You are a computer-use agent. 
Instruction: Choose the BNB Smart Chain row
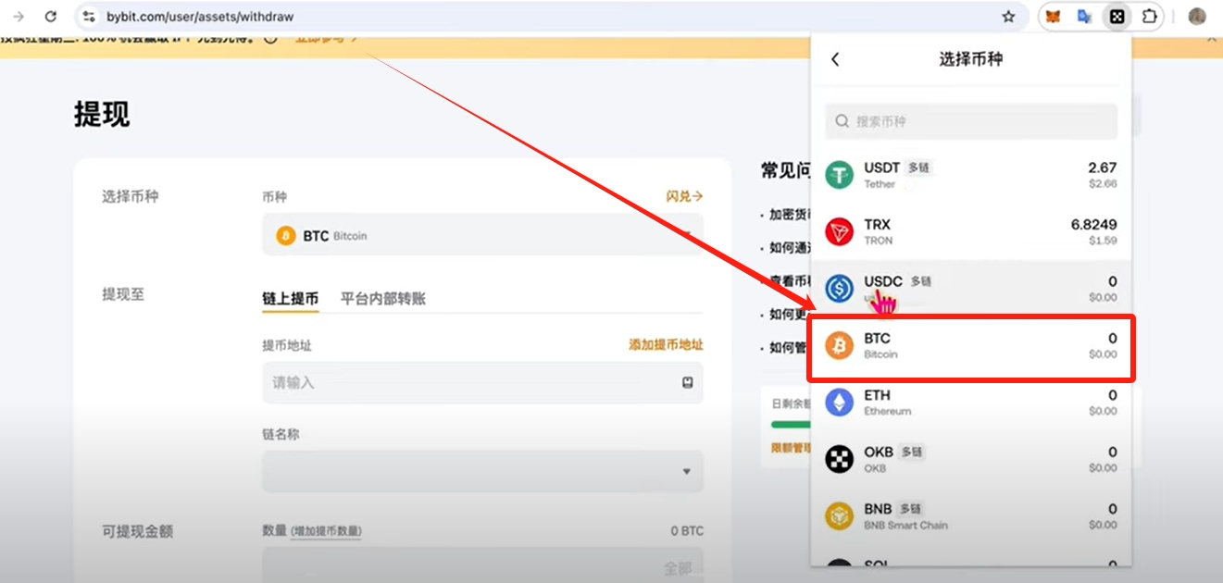tap(971, 516)
